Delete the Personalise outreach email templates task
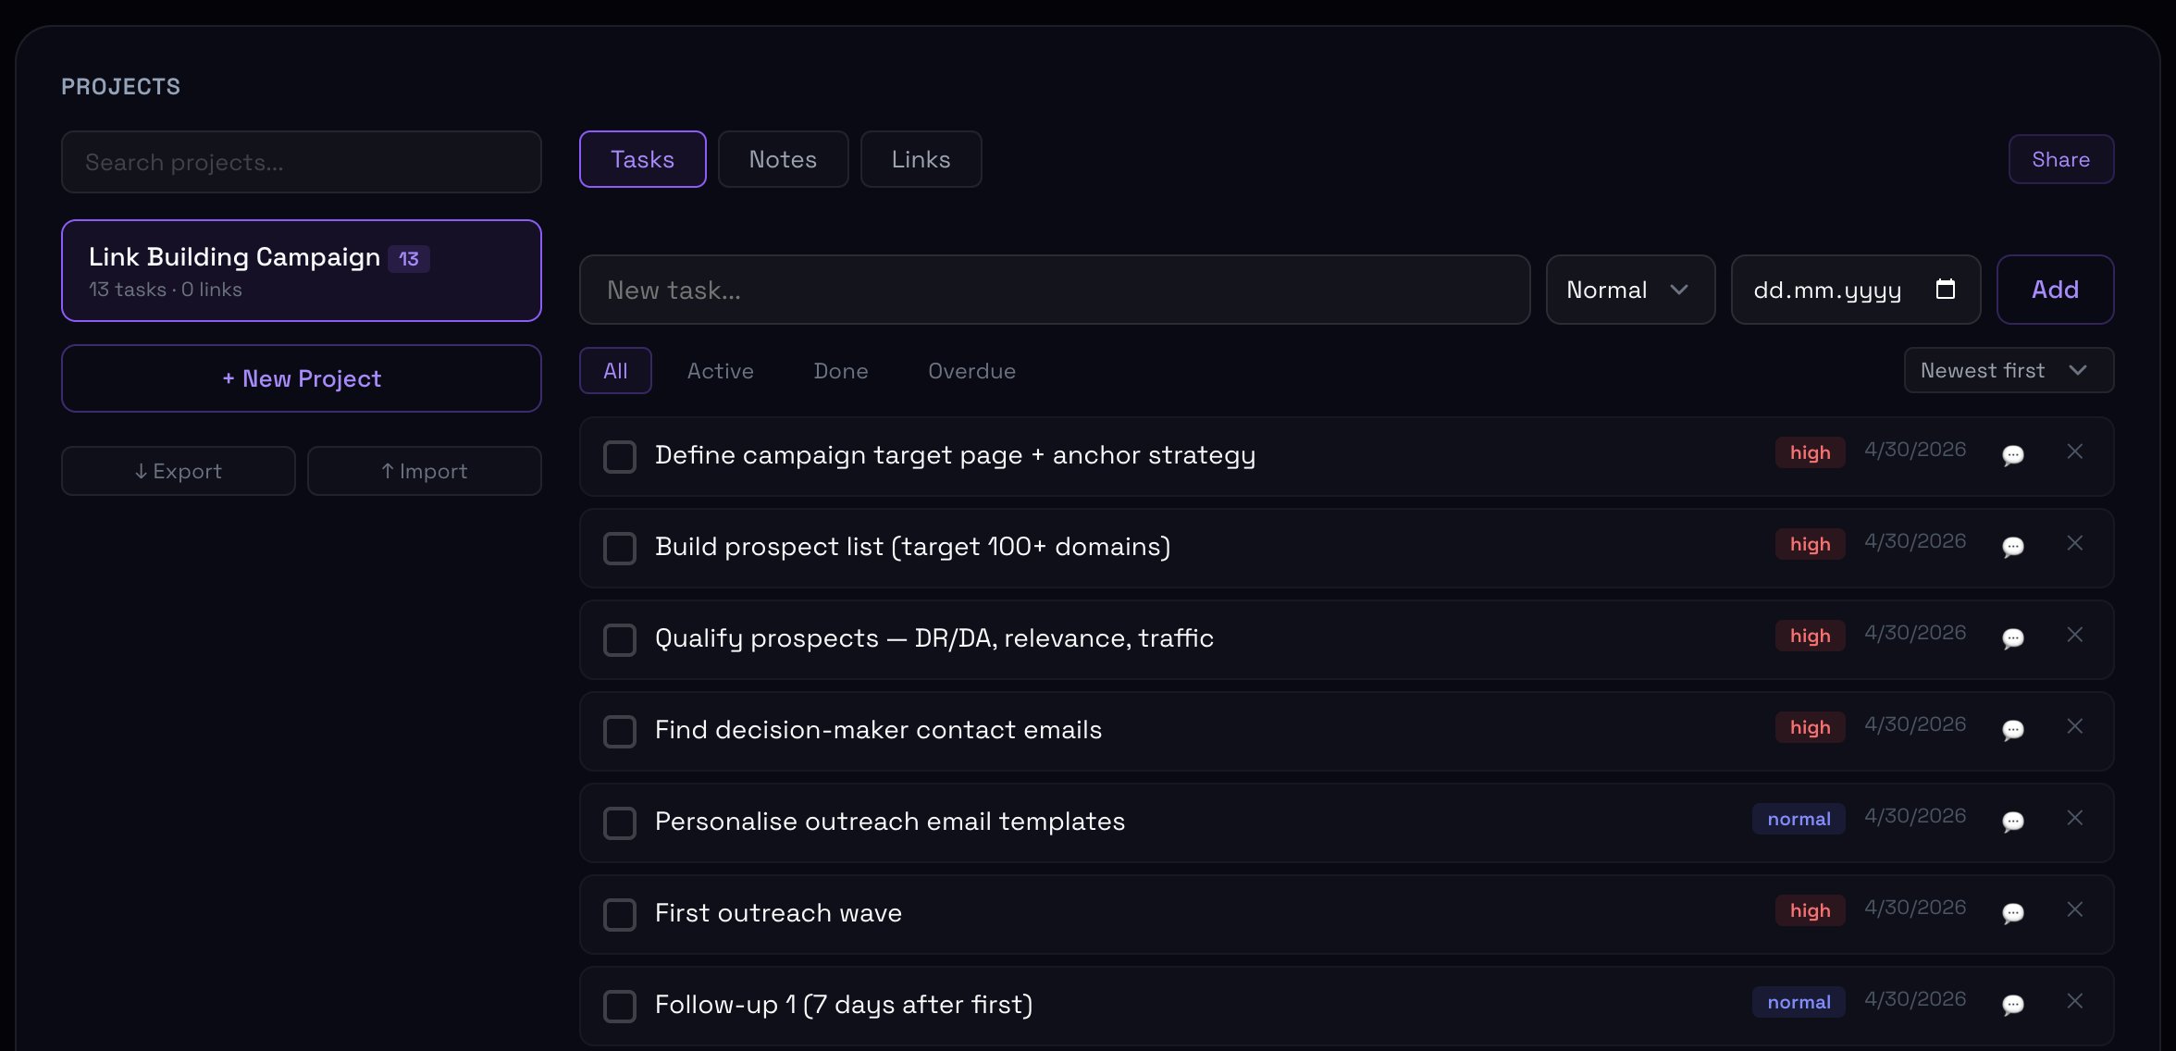This screenshot has height=1051, width=2176. tap(2075, 818)
